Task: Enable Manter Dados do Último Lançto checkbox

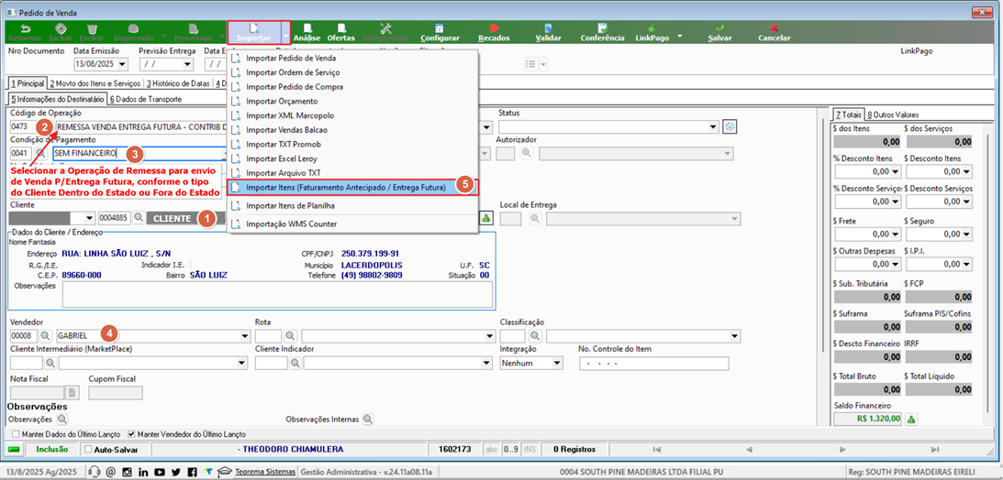Action: 16,433
